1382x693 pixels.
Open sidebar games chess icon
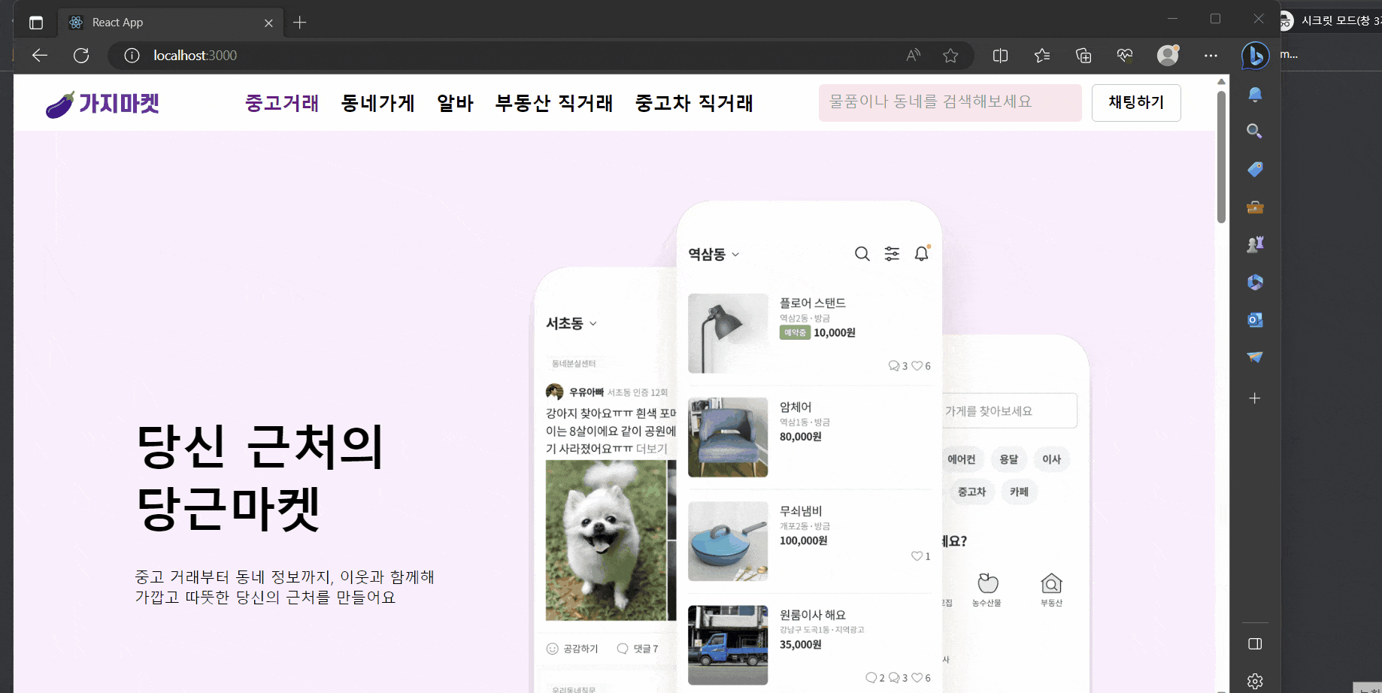tap(1255, 244)
